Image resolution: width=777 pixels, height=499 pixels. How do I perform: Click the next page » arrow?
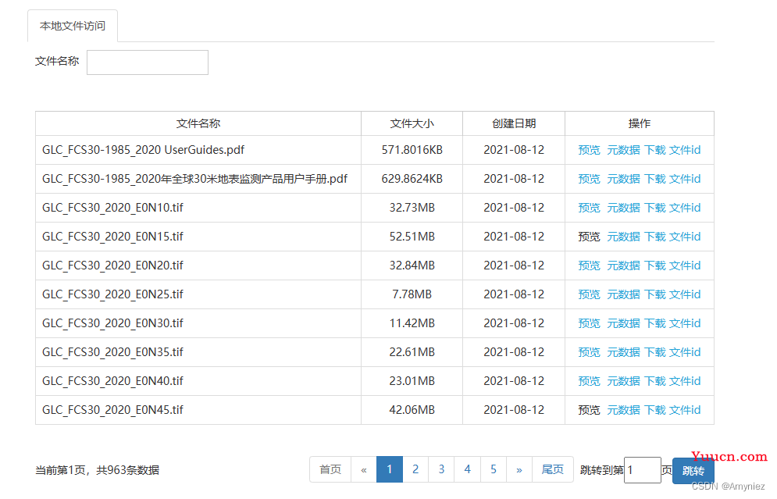519,469
